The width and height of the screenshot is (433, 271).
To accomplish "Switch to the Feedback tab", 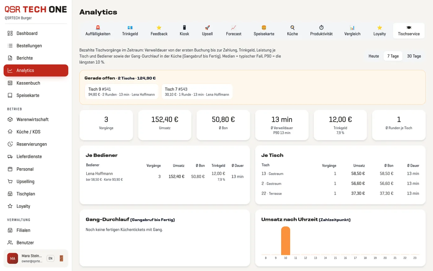I will 159,31.
